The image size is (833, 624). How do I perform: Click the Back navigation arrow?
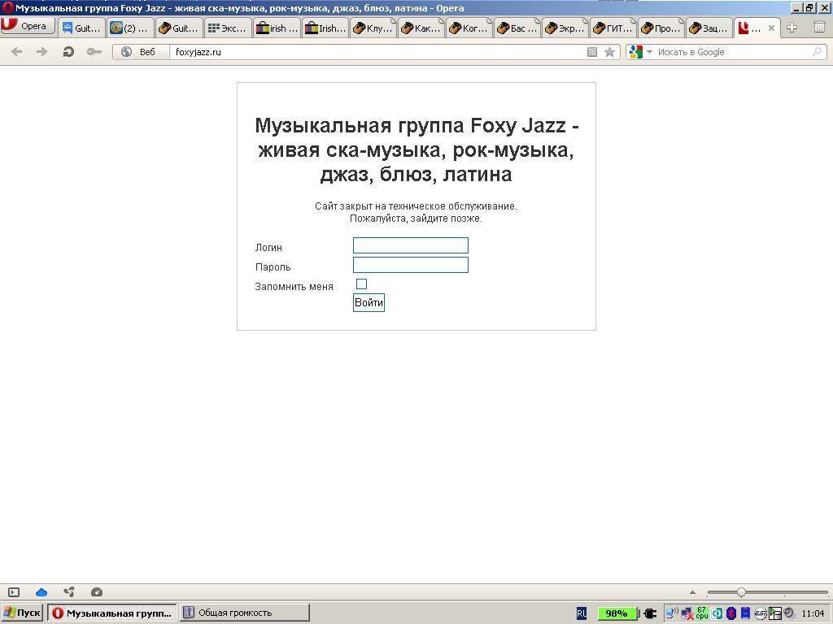pos(16,52)
